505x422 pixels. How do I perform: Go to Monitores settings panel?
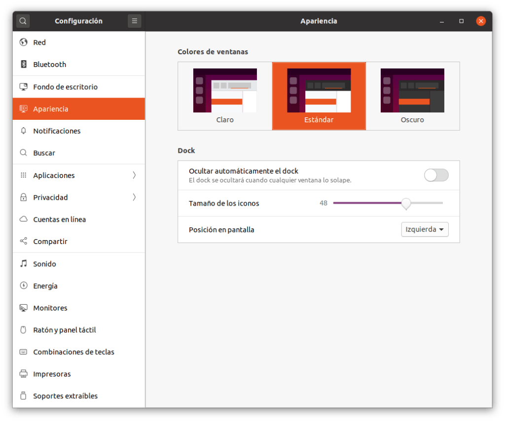[50, 308]
